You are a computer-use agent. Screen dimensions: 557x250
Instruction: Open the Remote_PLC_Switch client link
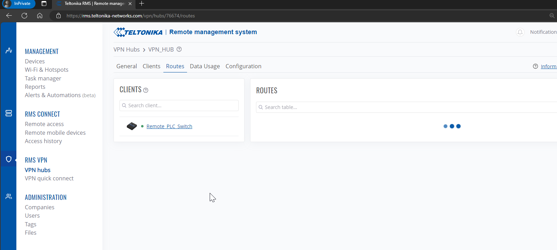(169, 126)
